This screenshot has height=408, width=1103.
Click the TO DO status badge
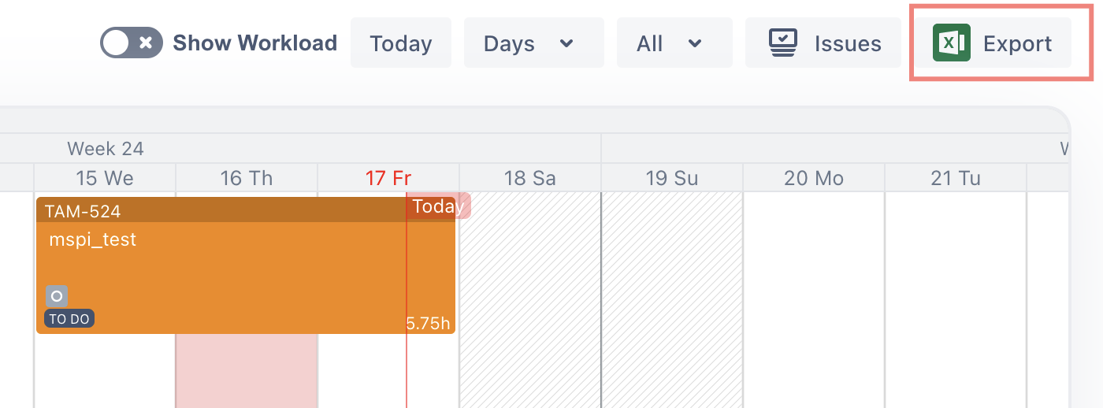(x=69, y=319)
